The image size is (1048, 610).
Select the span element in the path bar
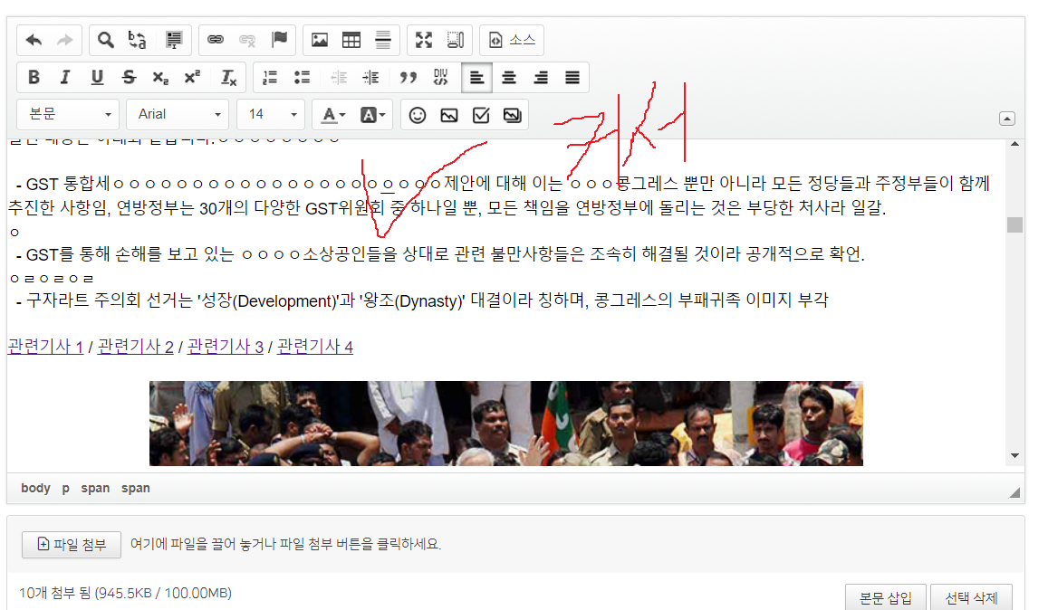tap(95, 488)
